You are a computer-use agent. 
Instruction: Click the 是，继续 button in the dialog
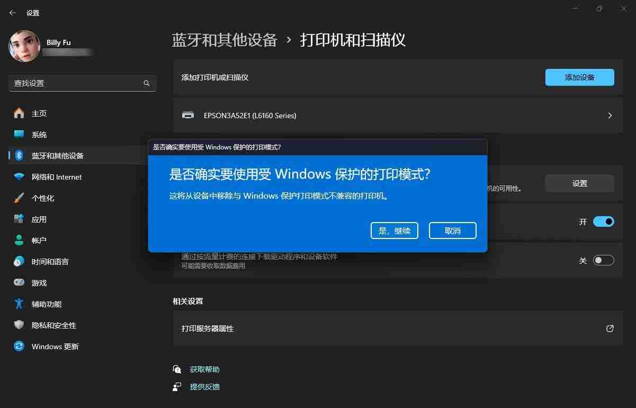tap(394, 230)
